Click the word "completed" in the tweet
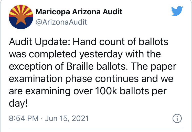The height and width of the screenshot is (132, 192). [53, 54]
